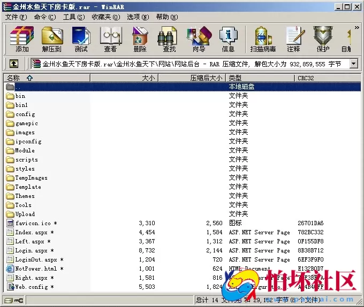Select the Right.aspx file
364x307 pixels.
[x=30, y=278]
